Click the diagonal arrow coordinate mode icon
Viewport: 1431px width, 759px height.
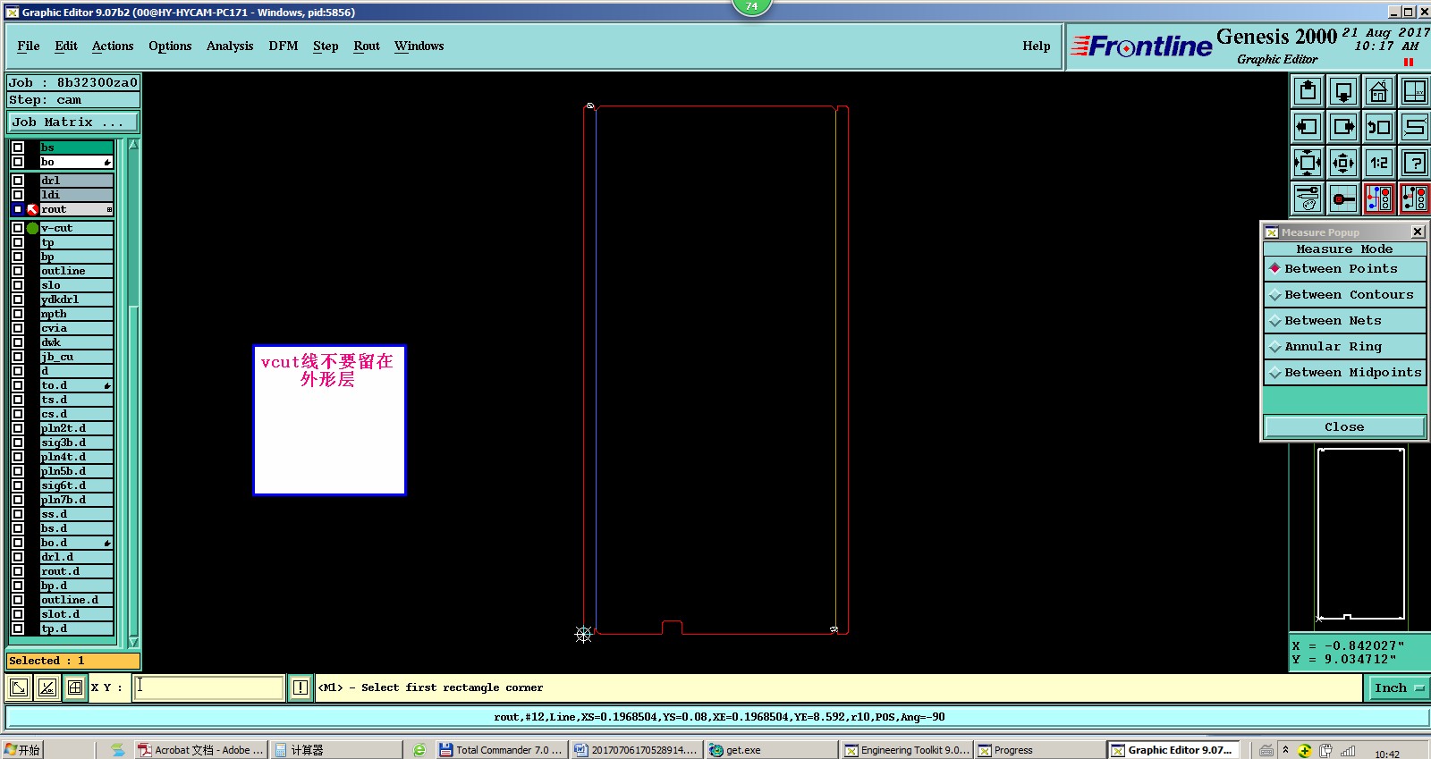coord(18,687)
